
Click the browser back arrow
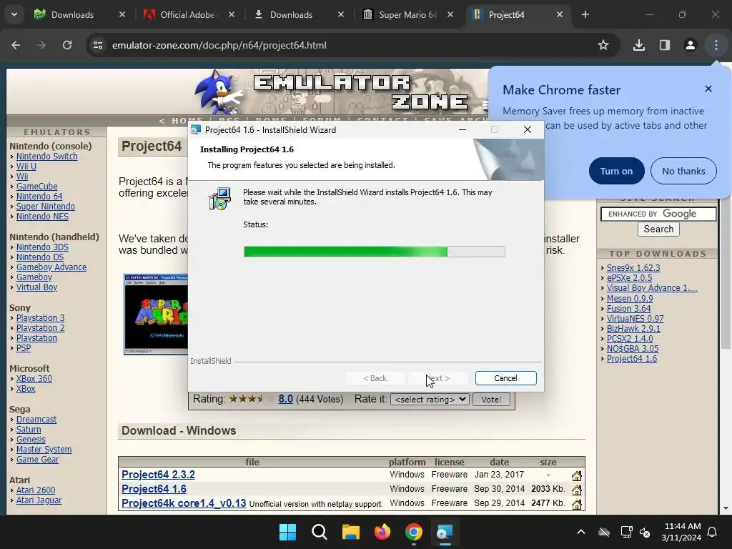tap(16, 45)
